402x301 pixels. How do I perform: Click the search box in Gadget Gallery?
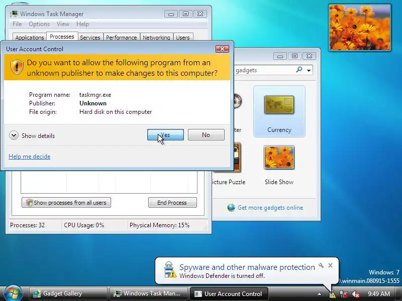tap(265, 70)
